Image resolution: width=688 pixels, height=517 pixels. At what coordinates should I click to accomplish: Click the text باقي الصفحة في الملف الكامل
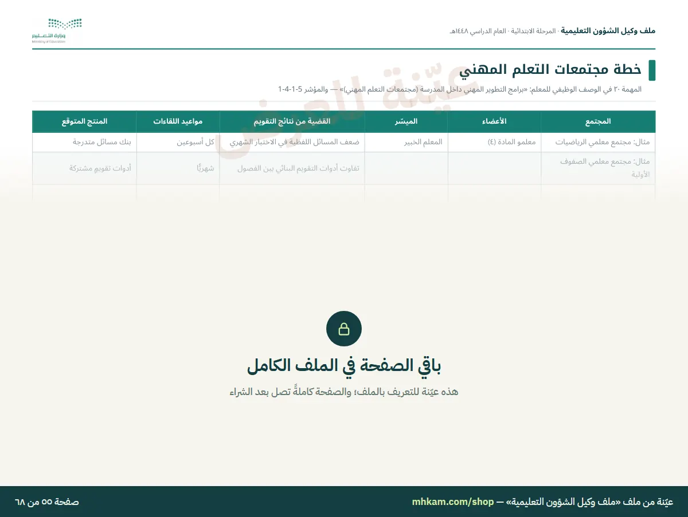pos(344,365)
